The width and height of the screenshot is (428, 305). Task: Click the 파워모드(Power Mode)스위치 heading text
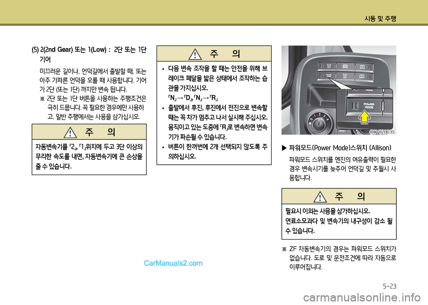[340, 147]
